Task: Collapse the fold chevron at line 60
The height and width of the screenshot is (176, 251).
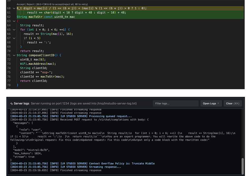Action: 14,8
